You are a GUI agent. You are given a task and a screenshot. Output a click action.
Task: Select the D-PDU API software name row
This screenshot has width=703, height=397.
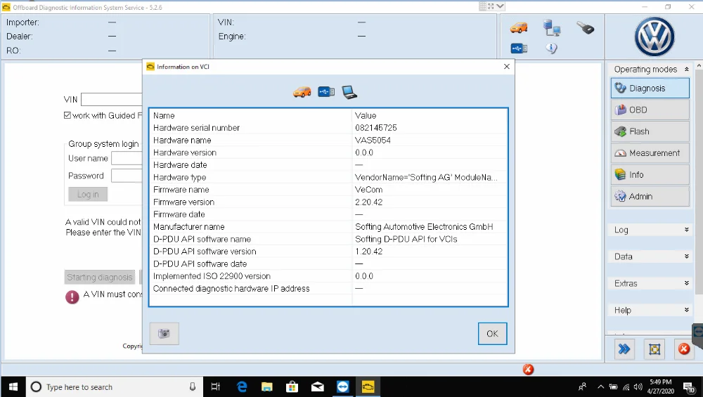click(x=328, y=240)
